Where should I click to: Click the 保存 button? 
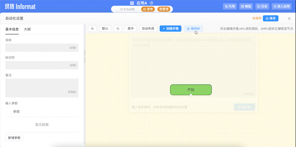click(270, 18)
